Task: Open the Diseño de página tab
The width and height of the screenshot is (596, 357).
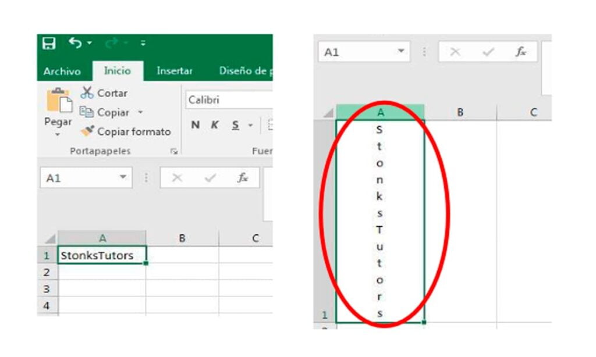Action: pyautogui.click(x=245, y=70)
